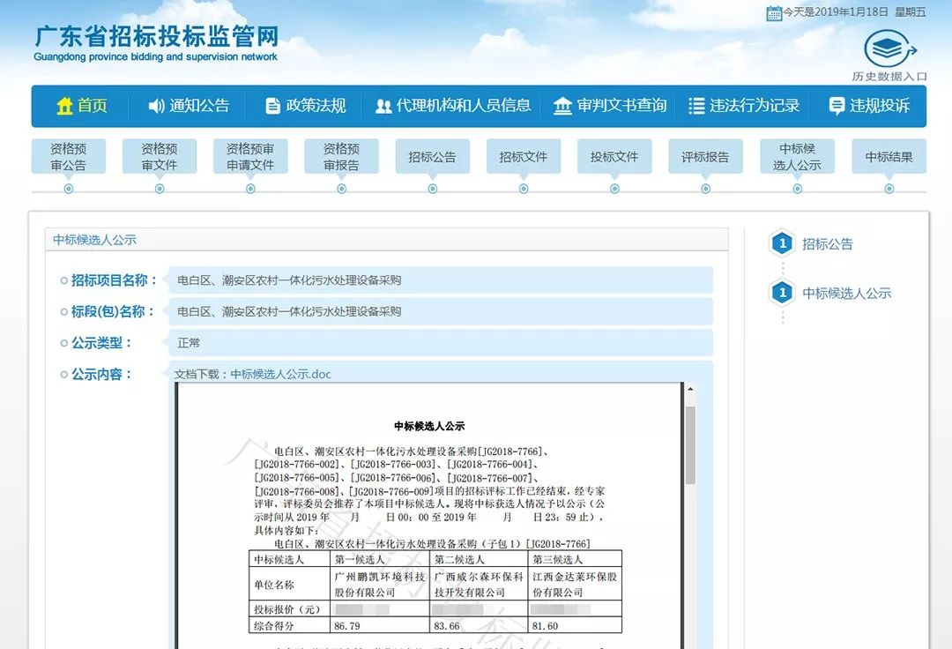Open the 历史数据入口 stacked layers icon
Image resolution: width=952 pixels, height=649 pixels.
point(889,48)
